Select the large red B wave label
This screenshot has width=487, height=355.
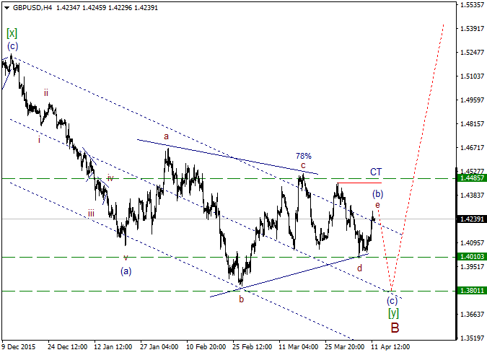(395, 328)
